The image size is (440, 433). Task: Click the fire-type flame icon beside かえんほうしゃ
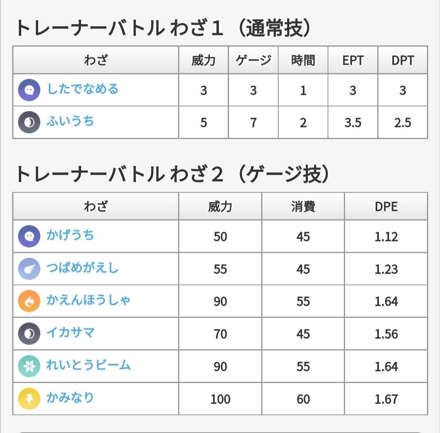[29, 301]
